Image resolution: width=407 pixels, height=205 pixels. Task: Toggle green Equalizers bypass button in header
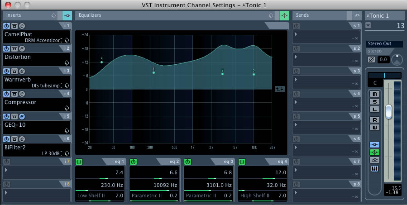[x=284, y=15]
